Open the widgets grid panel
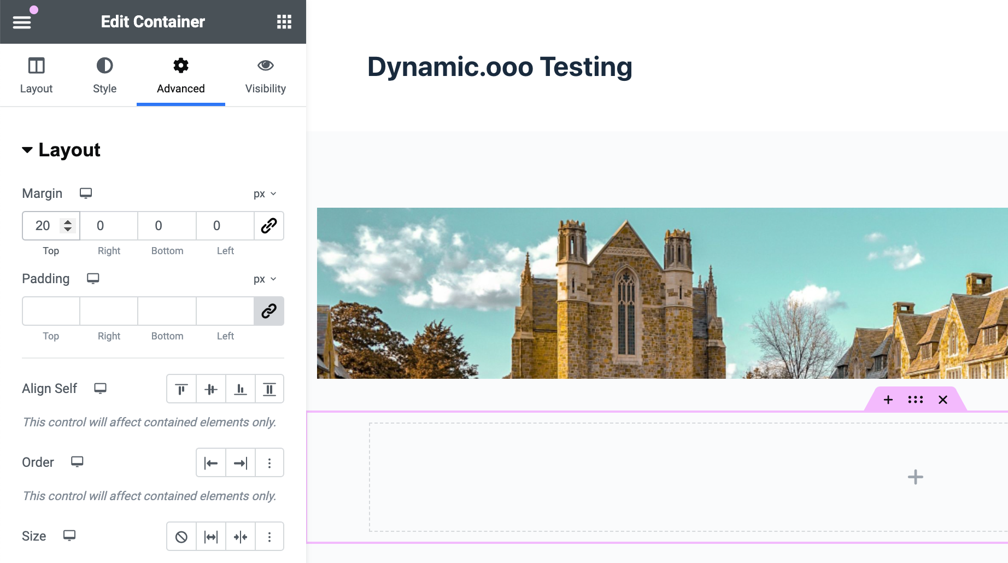 point(284,22)
